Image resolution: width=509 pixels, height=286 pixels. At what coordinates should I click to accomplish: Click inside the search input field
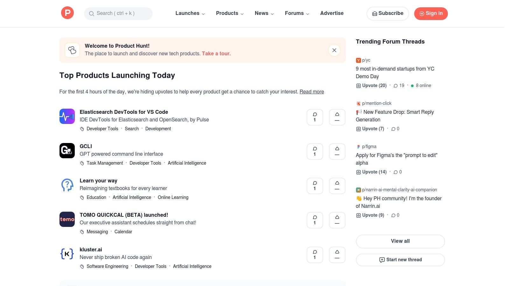point(121,14)
